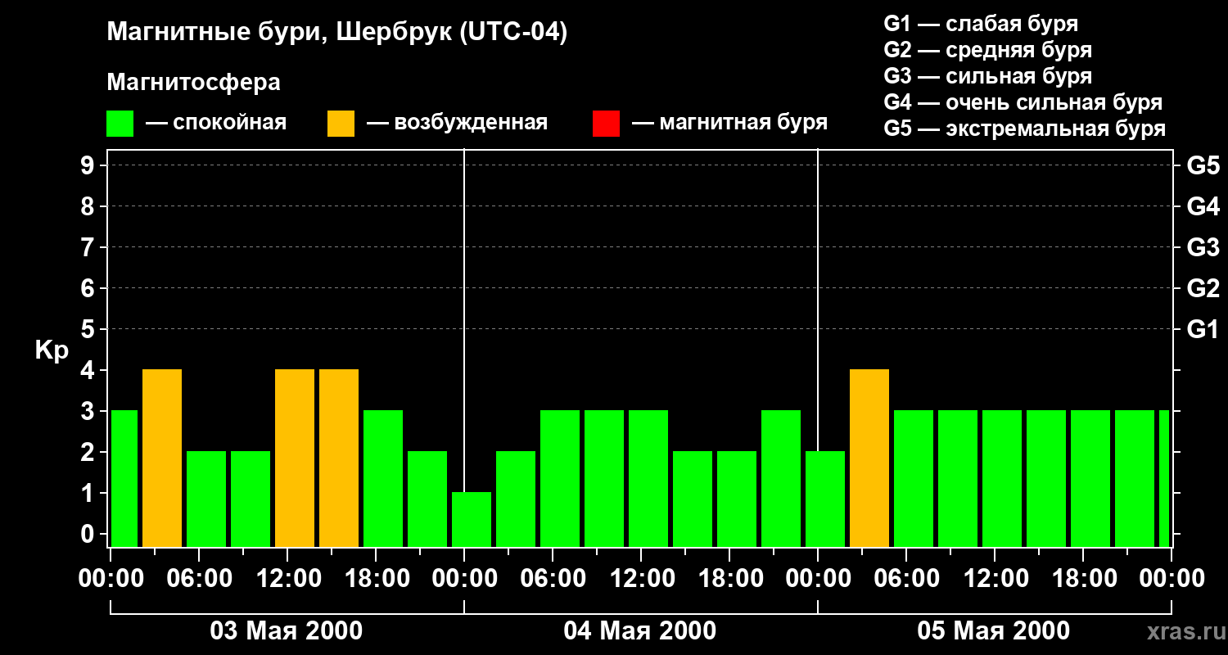1228x655 pixels.
Task: Click the Kp 3 bar above 12:00, 04 Мая
Action: tap(648, 479)
